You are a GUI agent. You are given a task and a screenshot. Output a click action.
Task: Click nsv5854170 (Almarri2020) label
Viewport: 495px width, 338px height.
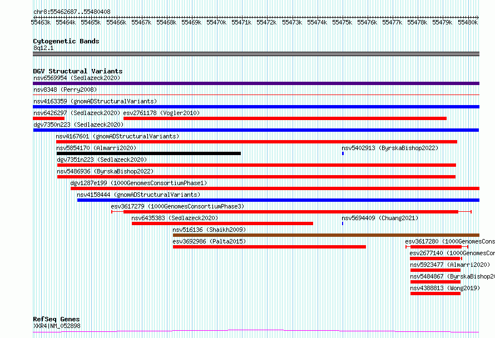coord(96,148)
